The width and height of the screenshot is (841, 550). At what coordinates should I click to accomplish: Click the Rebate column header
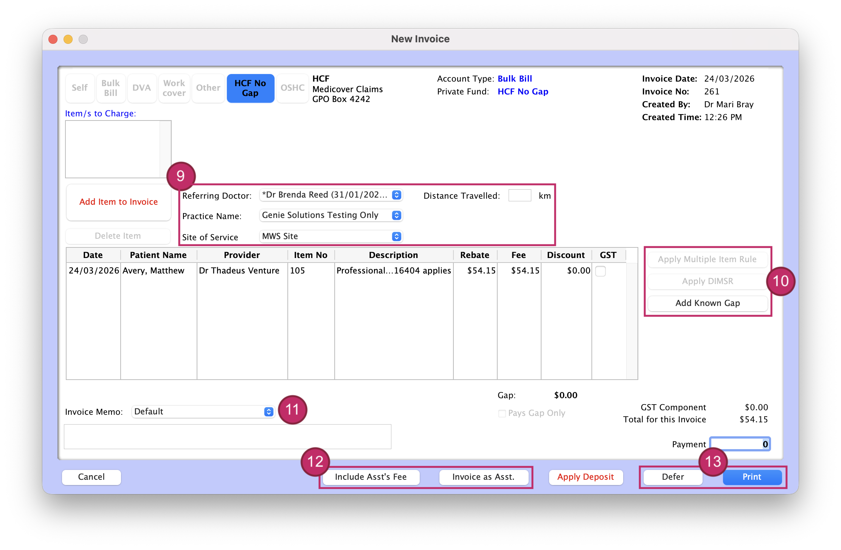pyautogui.click(x=475, y=255)
